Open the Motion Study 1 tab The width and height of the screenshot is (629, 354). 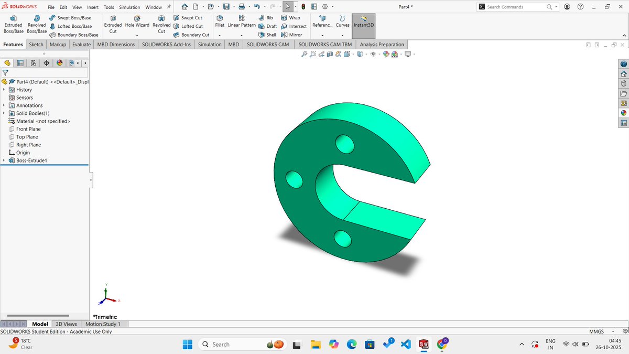[x=103, y=324]
